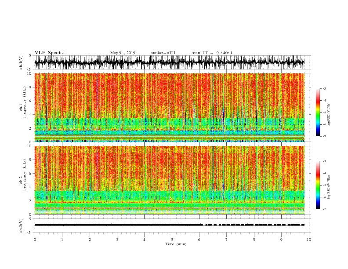Click the "Time (min)" x-axis label
This screenshot has height=269, width=348.
tap(176, 244)
